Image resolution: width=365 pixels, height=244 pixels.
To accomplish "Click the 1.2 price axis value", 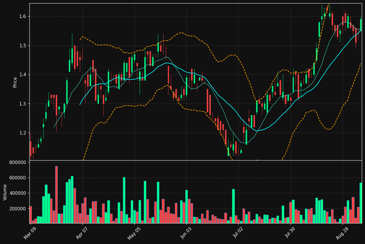I will click(x=23, y=133).
